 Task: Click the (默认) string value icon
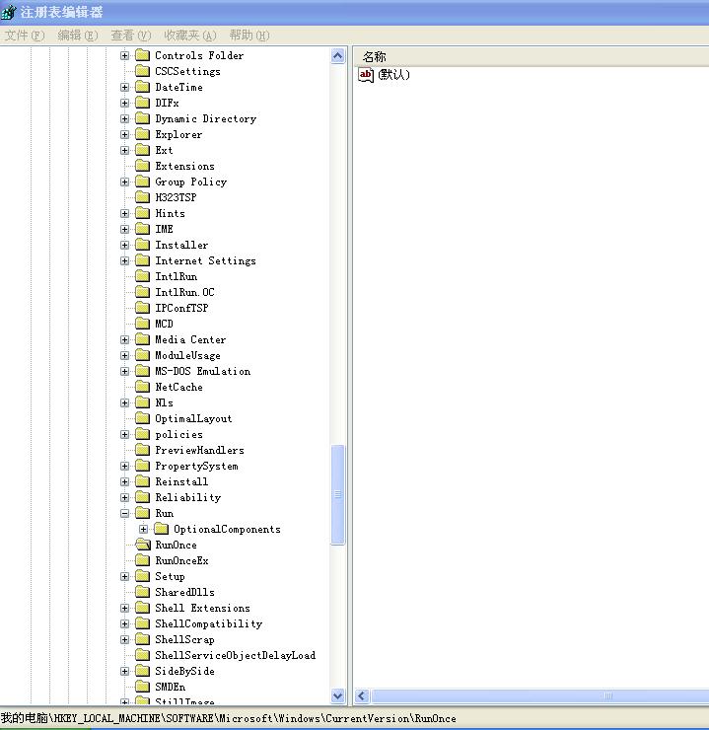coord(366,75)
